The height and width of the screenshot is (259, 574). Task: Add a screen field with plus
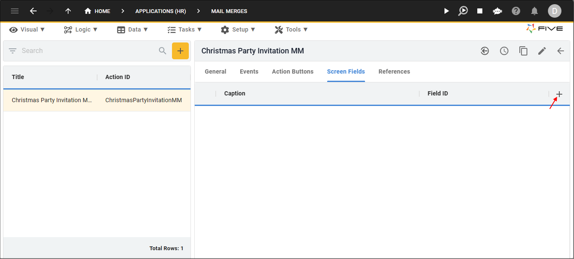pyautogui.click(x=559, y=94)
